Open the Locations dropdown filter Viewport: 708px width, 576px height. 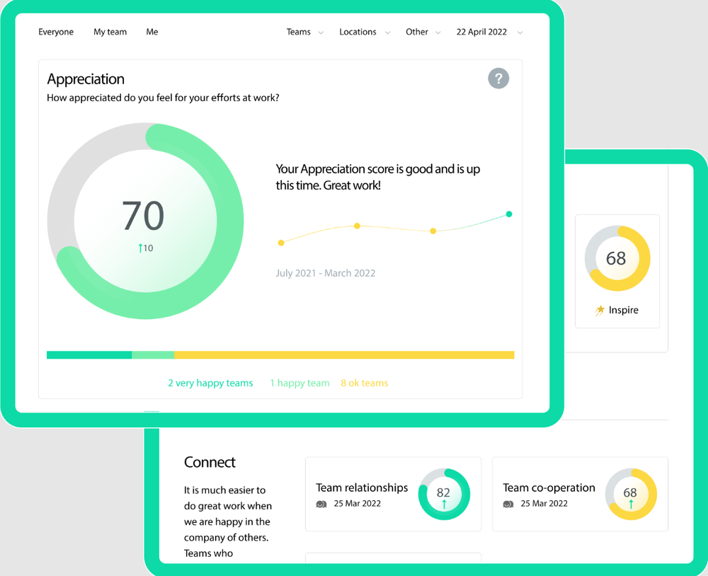pyautogui.click(x=365, y=32)
